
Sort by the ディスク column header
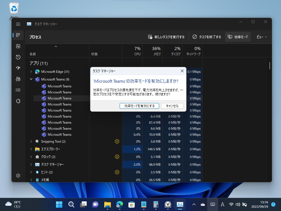coord(172,51)
